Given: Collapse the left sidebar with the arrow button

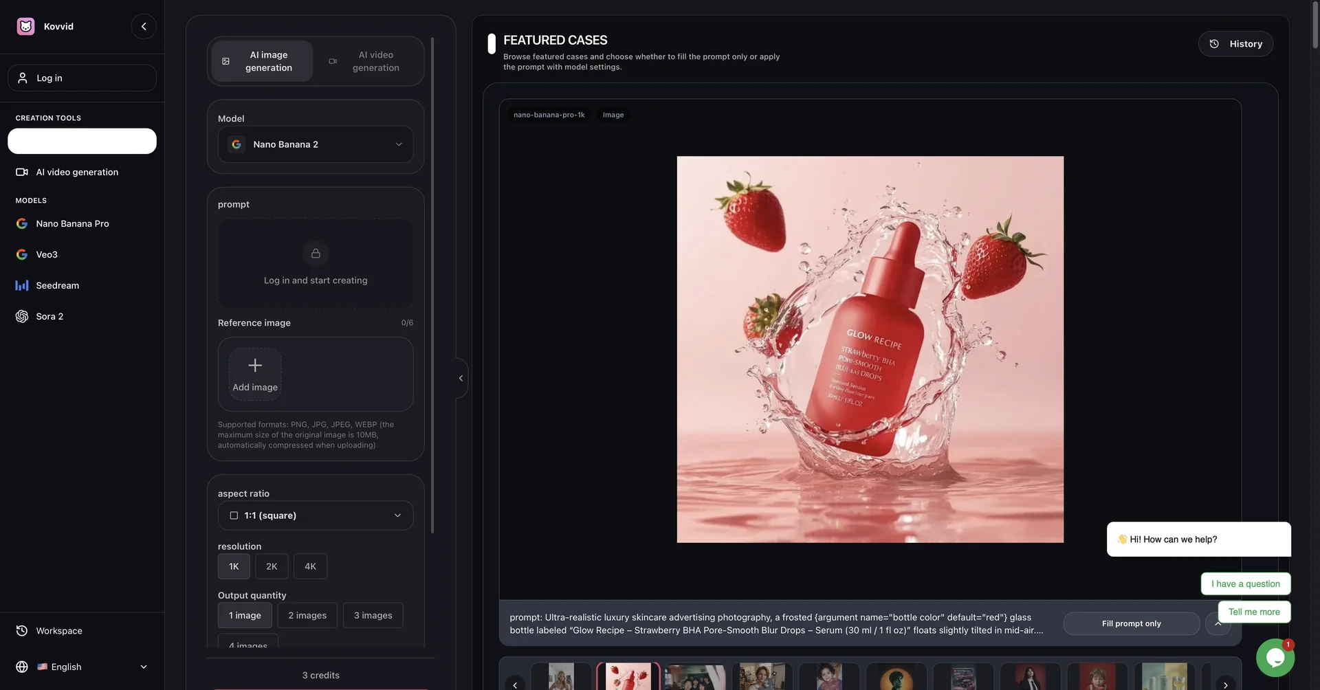Looking at the screenshot, I should 144,26.
